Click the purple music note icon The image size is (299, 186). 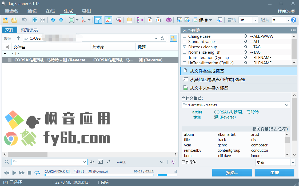(x=173, y=162)
